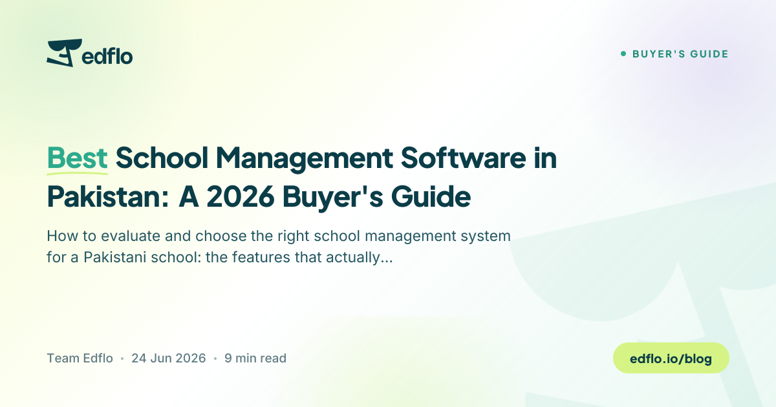This screenshot has width=776, height=407.
Task: Click the "edflo" wordmark text
Action: 107,56
